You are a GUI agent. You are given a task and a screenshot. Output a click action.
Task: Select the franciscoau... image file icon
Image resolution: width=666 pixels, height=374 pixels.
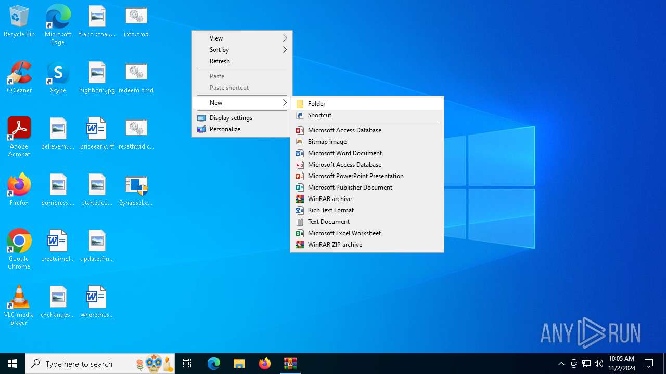97,22
